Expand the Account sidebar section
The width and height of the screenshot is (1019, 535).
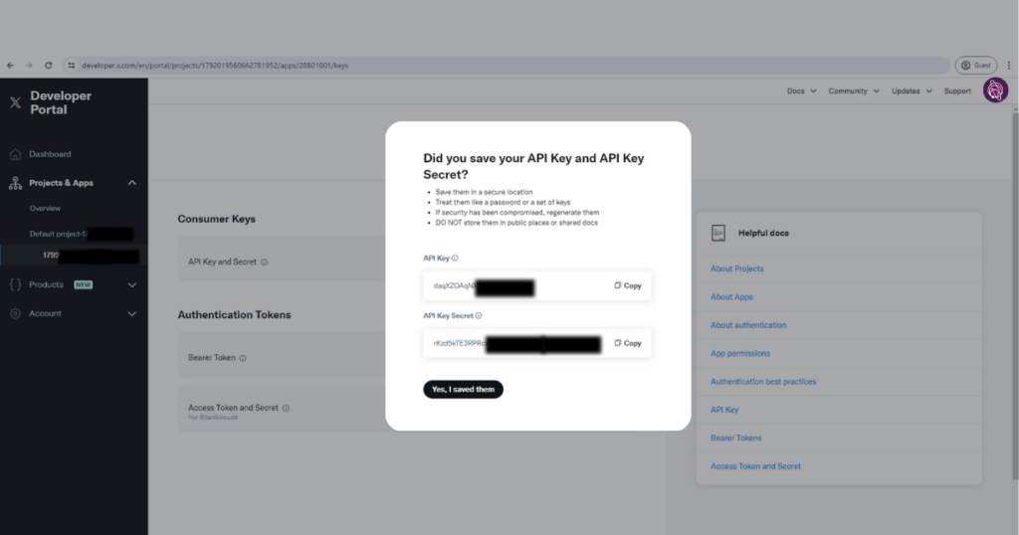(132, 313)
